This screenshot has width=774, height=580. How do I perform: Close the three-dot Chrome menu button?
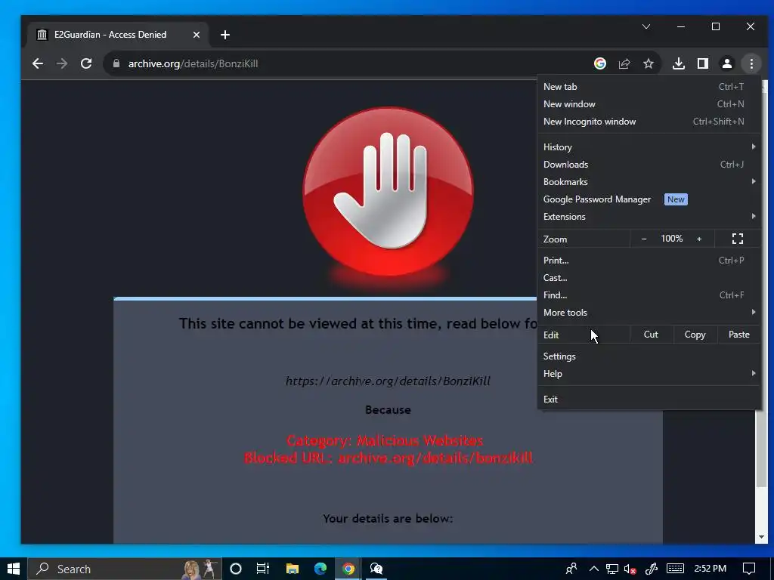pyautogui.click(x=751, y=63)
